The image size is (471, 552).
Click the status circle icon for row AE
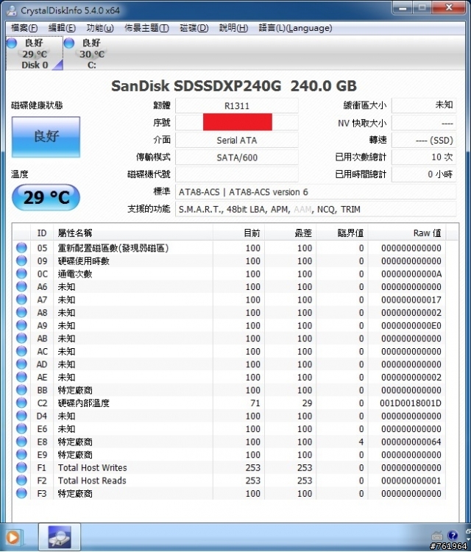coord(21,377)
